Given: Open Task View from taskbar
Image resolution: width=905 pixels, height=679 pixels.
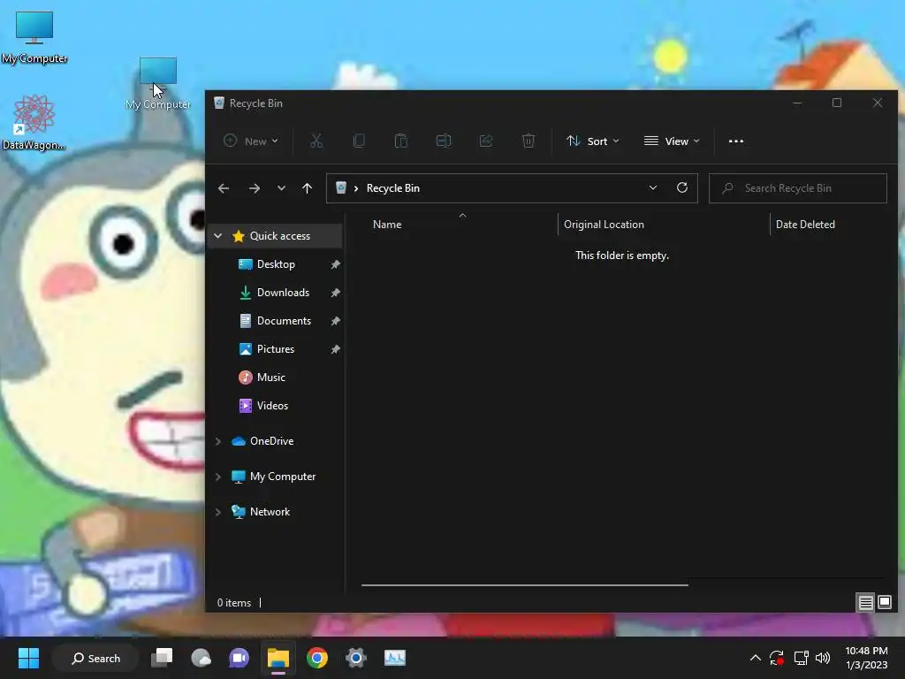Looking at the screenshot, I should (162, 658).
